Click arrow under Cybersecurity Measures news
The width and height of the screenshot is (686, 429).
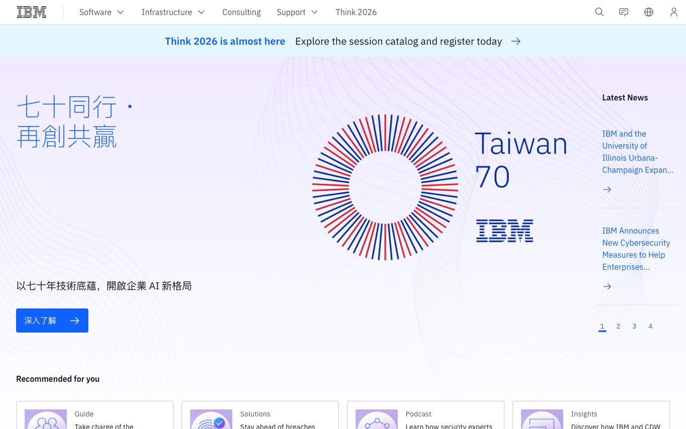pos(607,286)
